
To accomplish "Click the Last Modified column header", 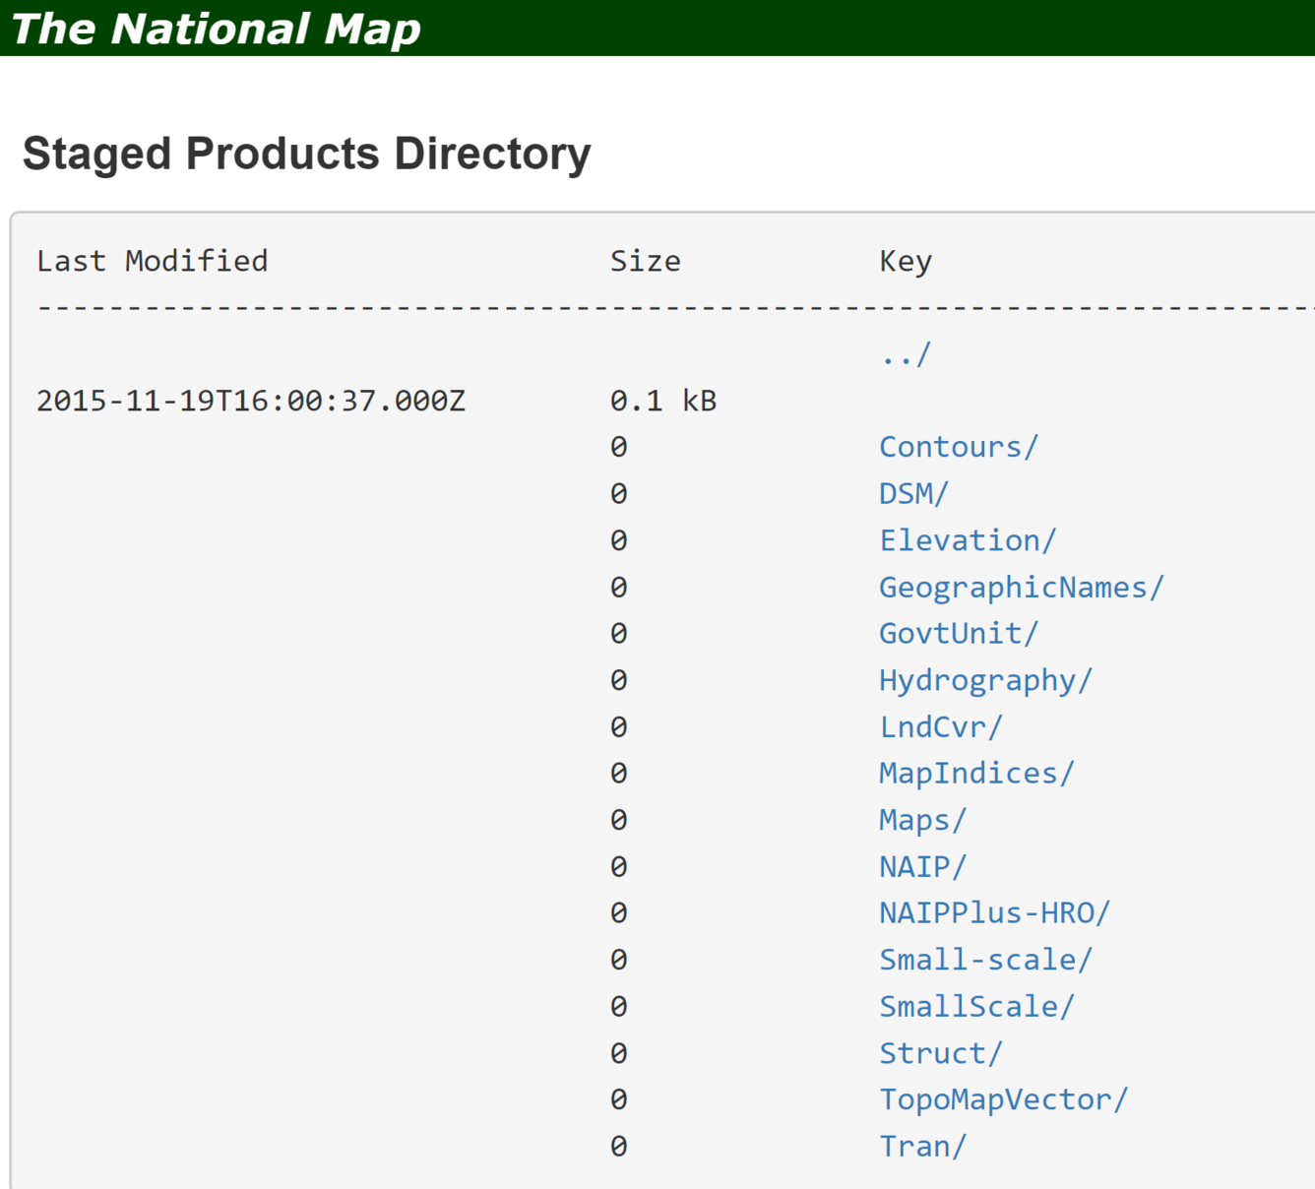I will pyautogui.click(x=153, y=261).
